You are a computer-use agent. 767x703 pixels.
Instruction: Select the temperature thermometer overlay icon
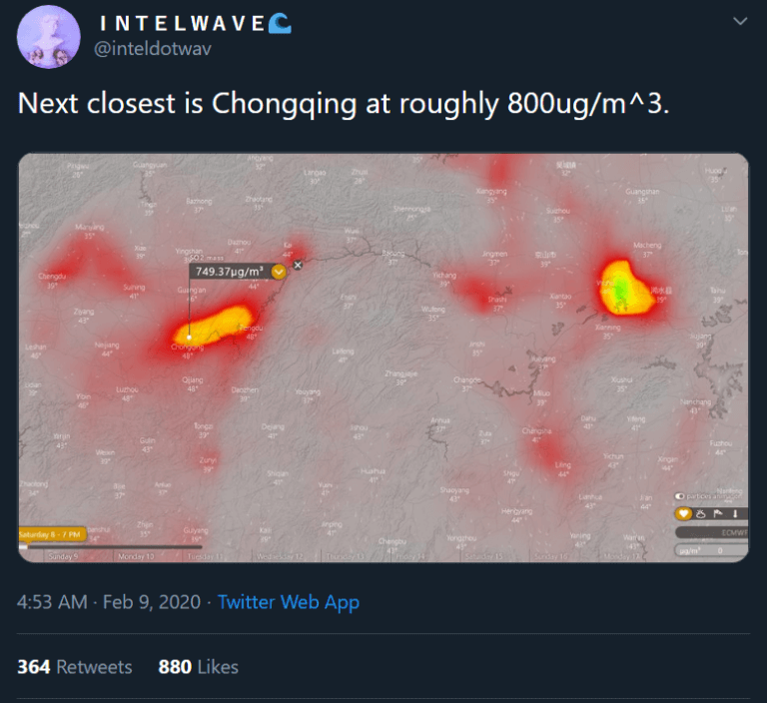735,513
